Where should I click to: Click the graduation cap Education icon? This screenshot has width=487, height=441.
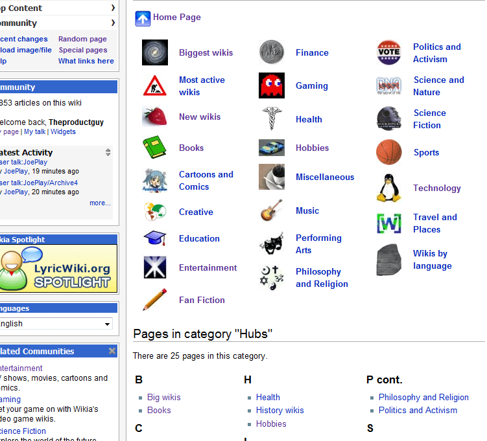pos(155,238)
